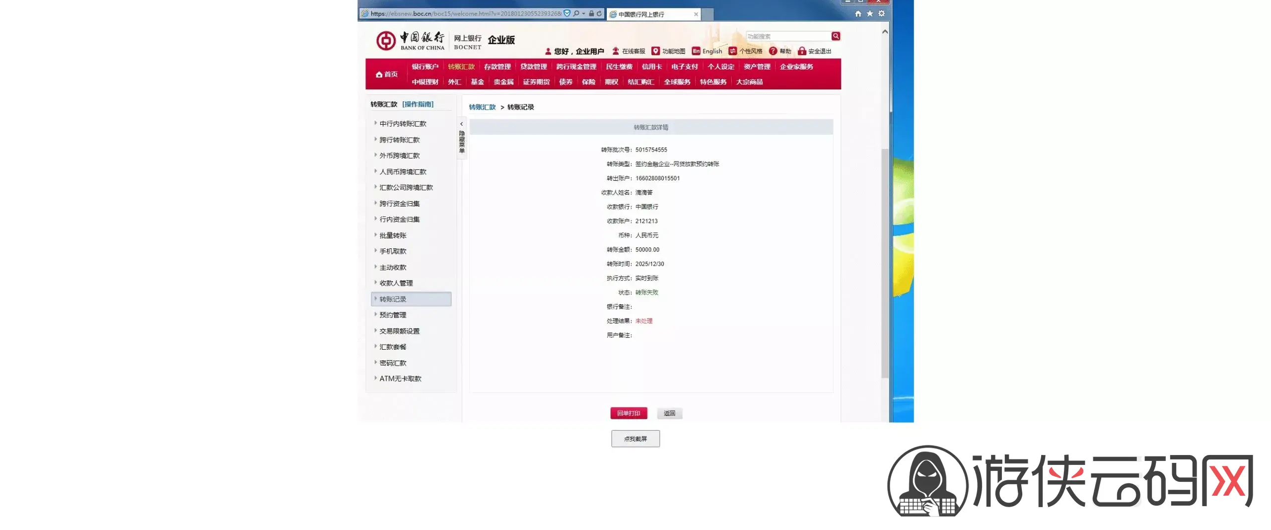Expand 跨行转账汇款 sidebar item

pyautogui.click(x=399, y=140)
